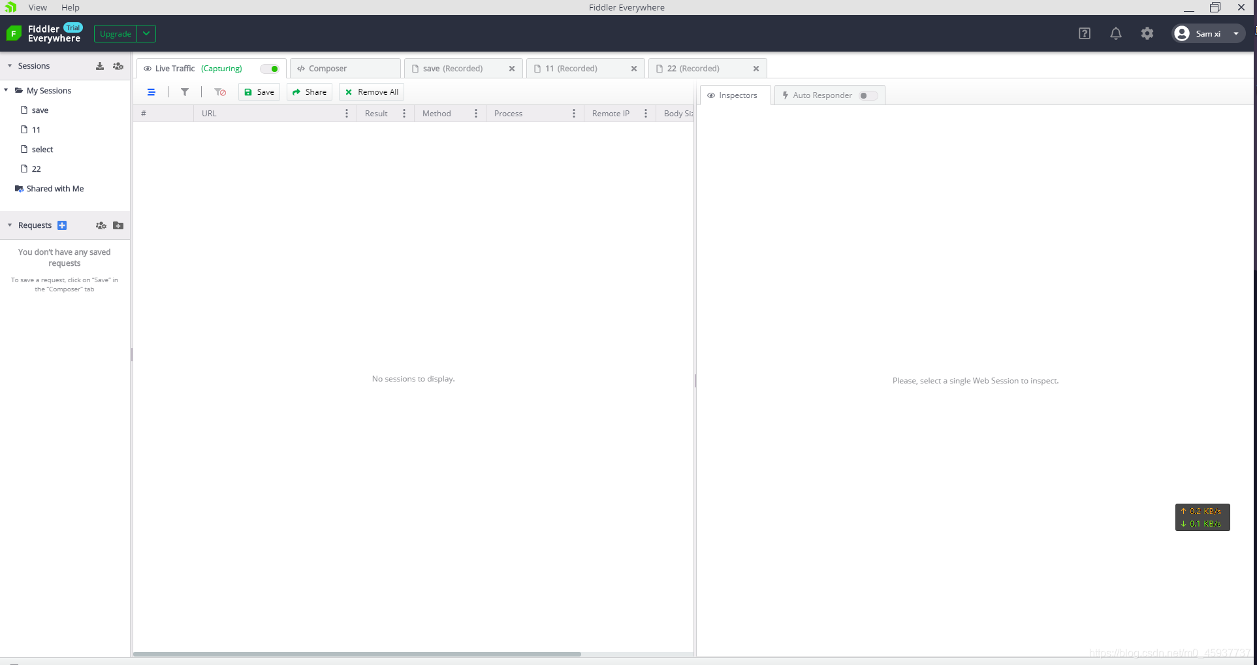Collapse the Sessions panel
The width and height of the screenshot is (1257, 665).
10,66
